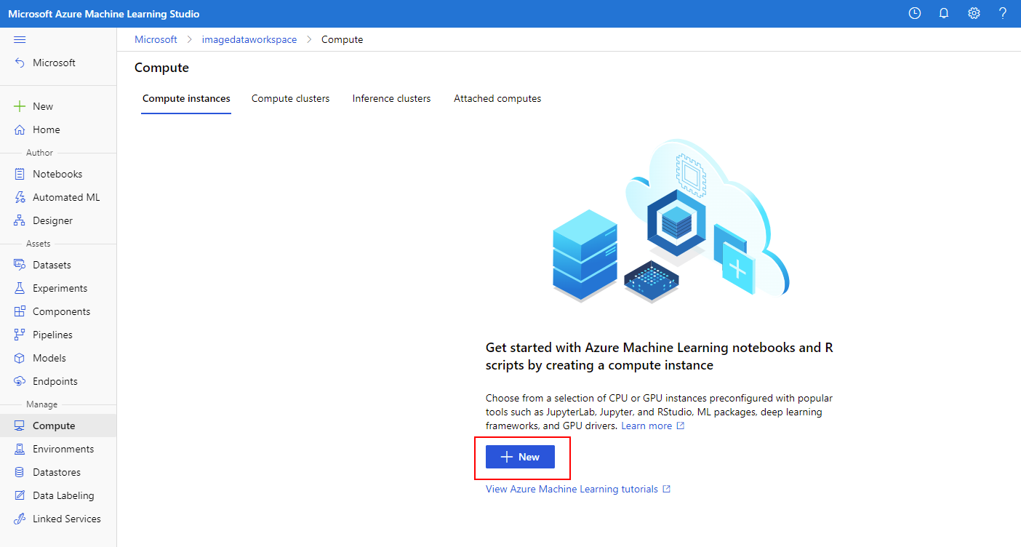Click the Pipelines icon in sidebar

(20, 335)
